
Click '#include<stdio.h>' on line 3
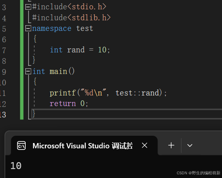(x=69, y=7)
